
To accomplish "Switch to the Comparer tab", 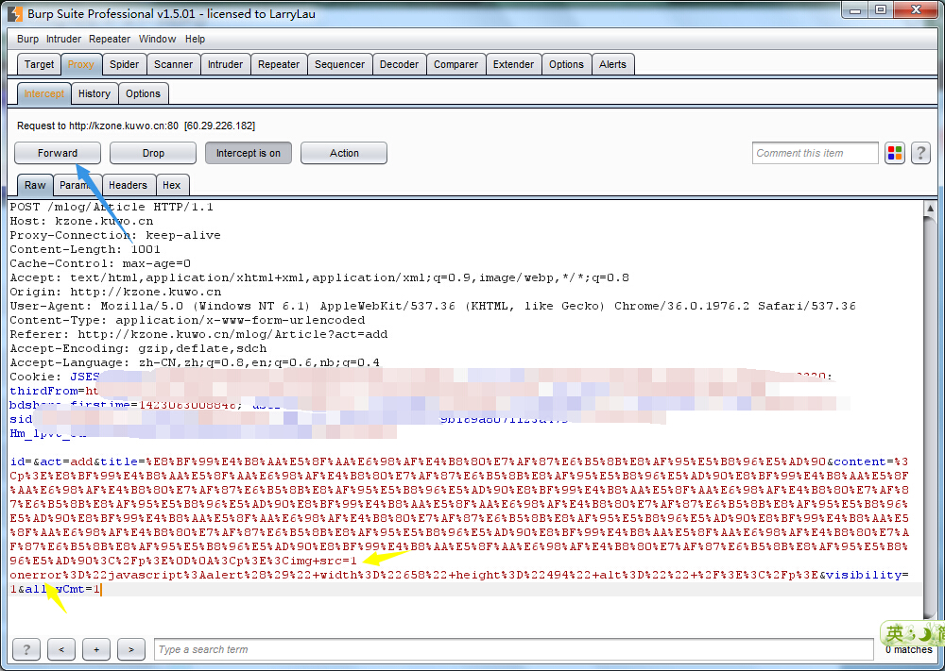I will 455,64.
